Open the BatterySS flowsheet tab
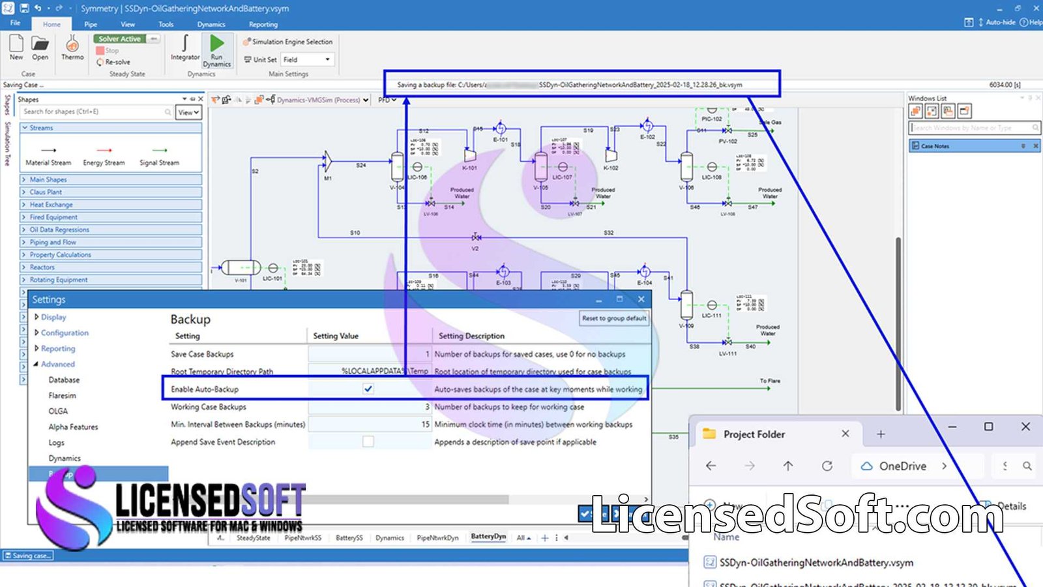This screenshot has height=587, width=1043. pyautogui.click(x=349, y=538)
